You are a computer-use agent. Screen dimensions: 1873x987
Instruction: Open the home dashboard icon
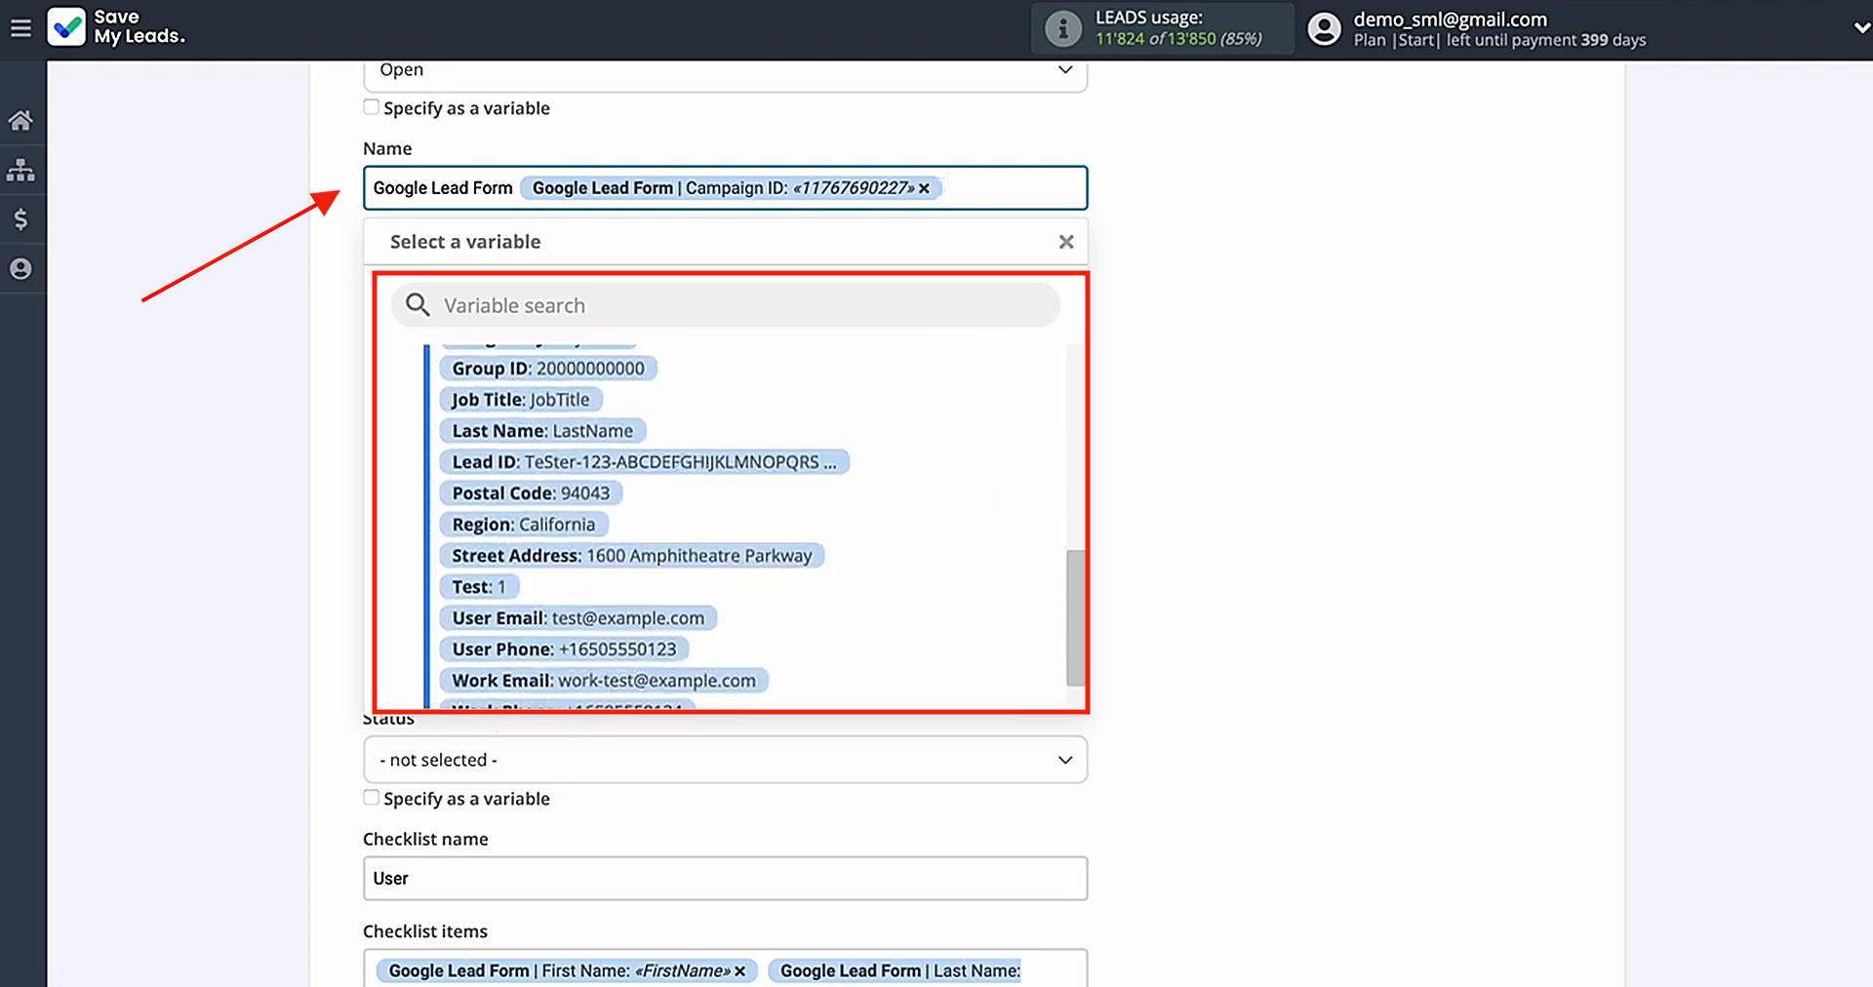[x=20, y=121]
